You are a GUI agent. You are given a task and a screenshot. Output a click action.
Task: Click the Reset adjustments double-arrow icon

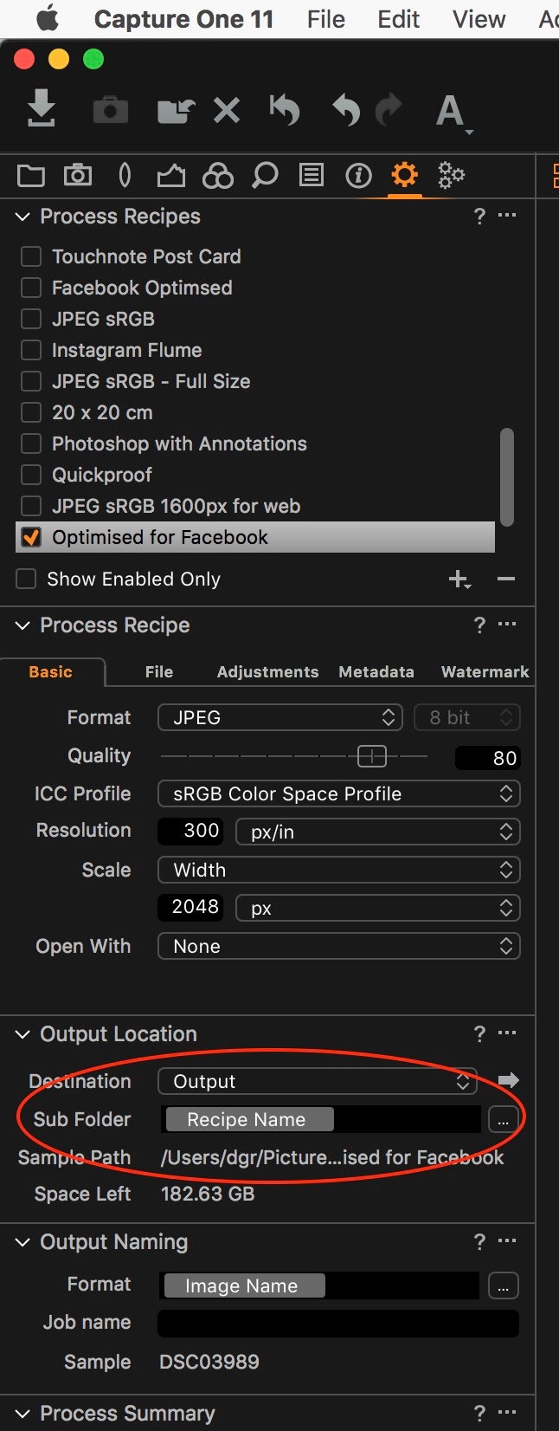(284, 110)
